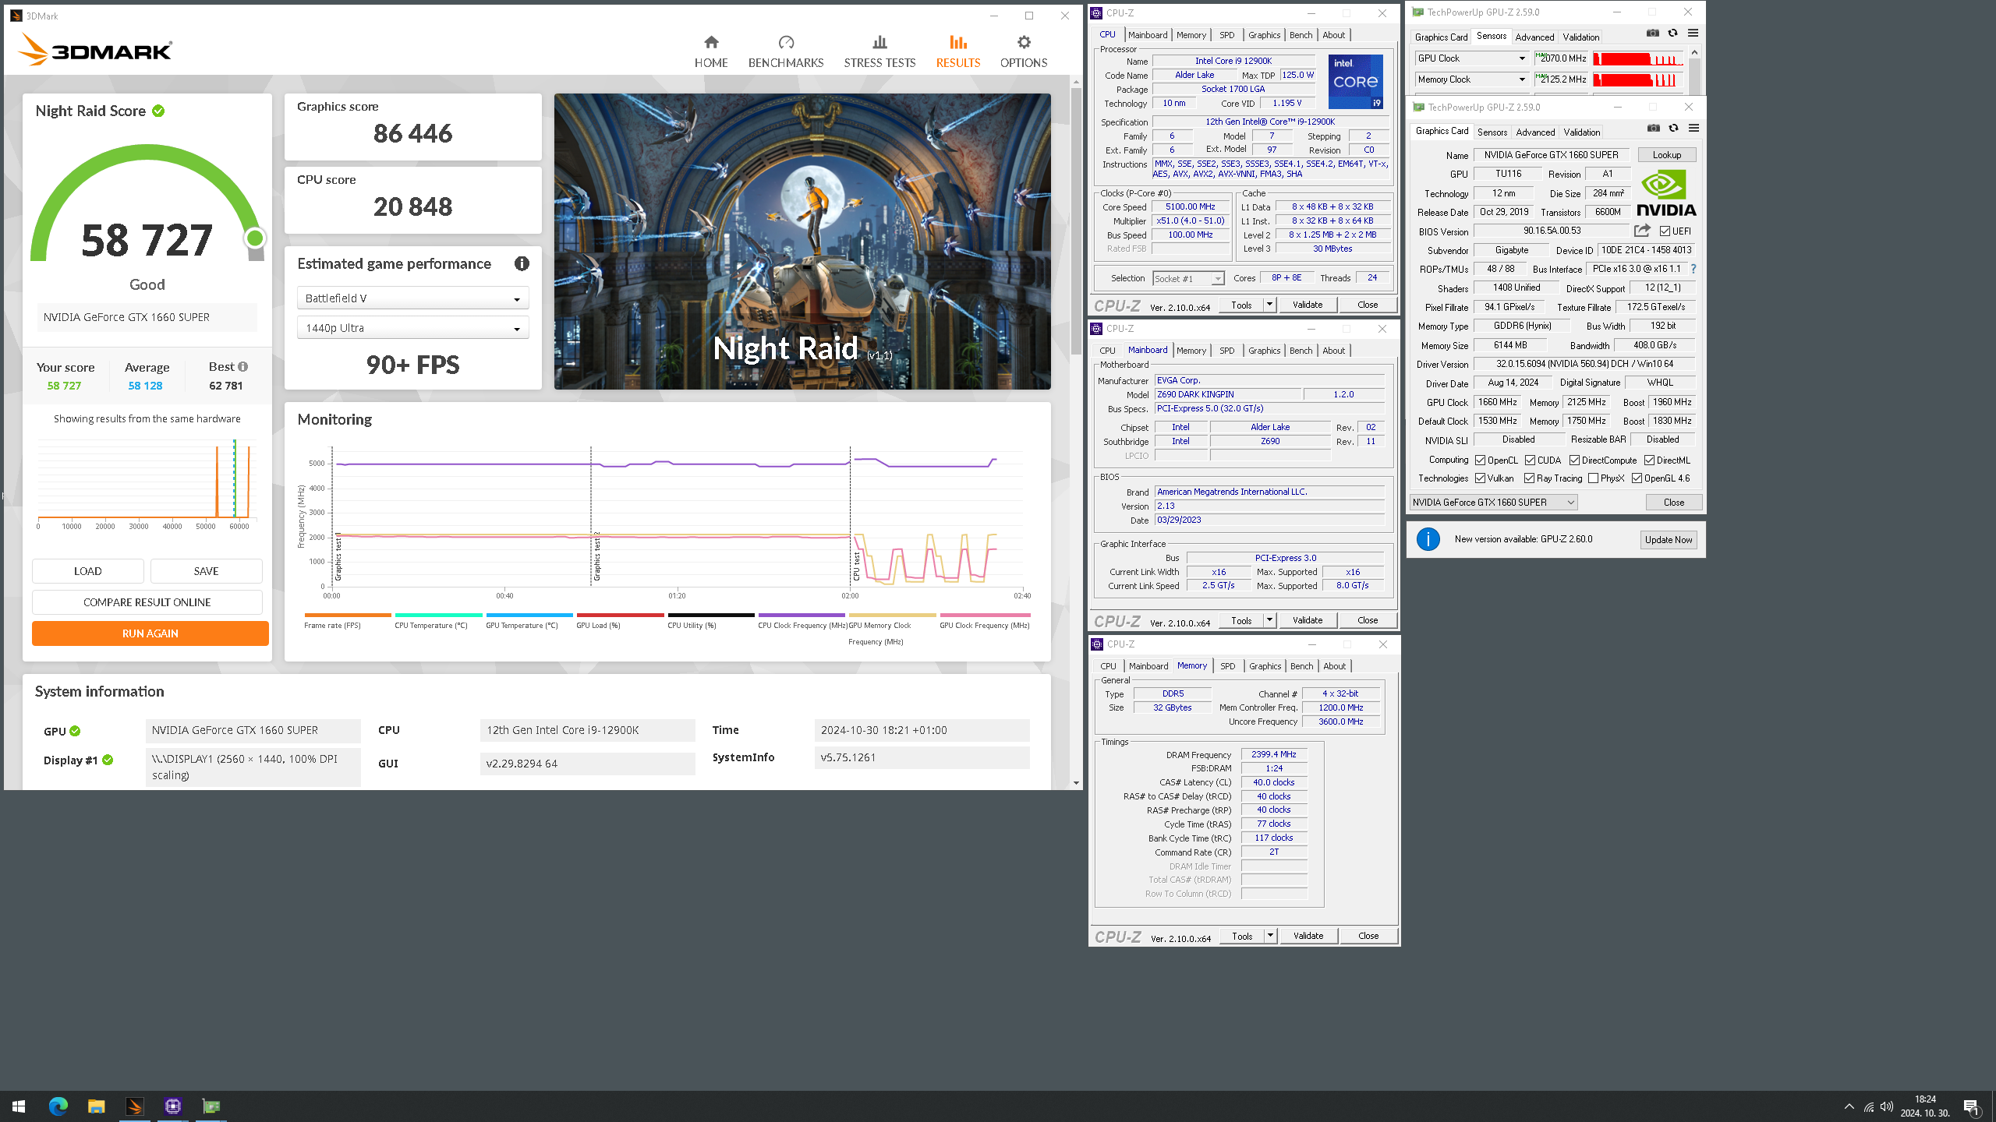Toggle the OpenGL 4.6 checkbox in GPU-Z
Viewport: 1996px width, 1122px height.
[x=1637, y=478]
